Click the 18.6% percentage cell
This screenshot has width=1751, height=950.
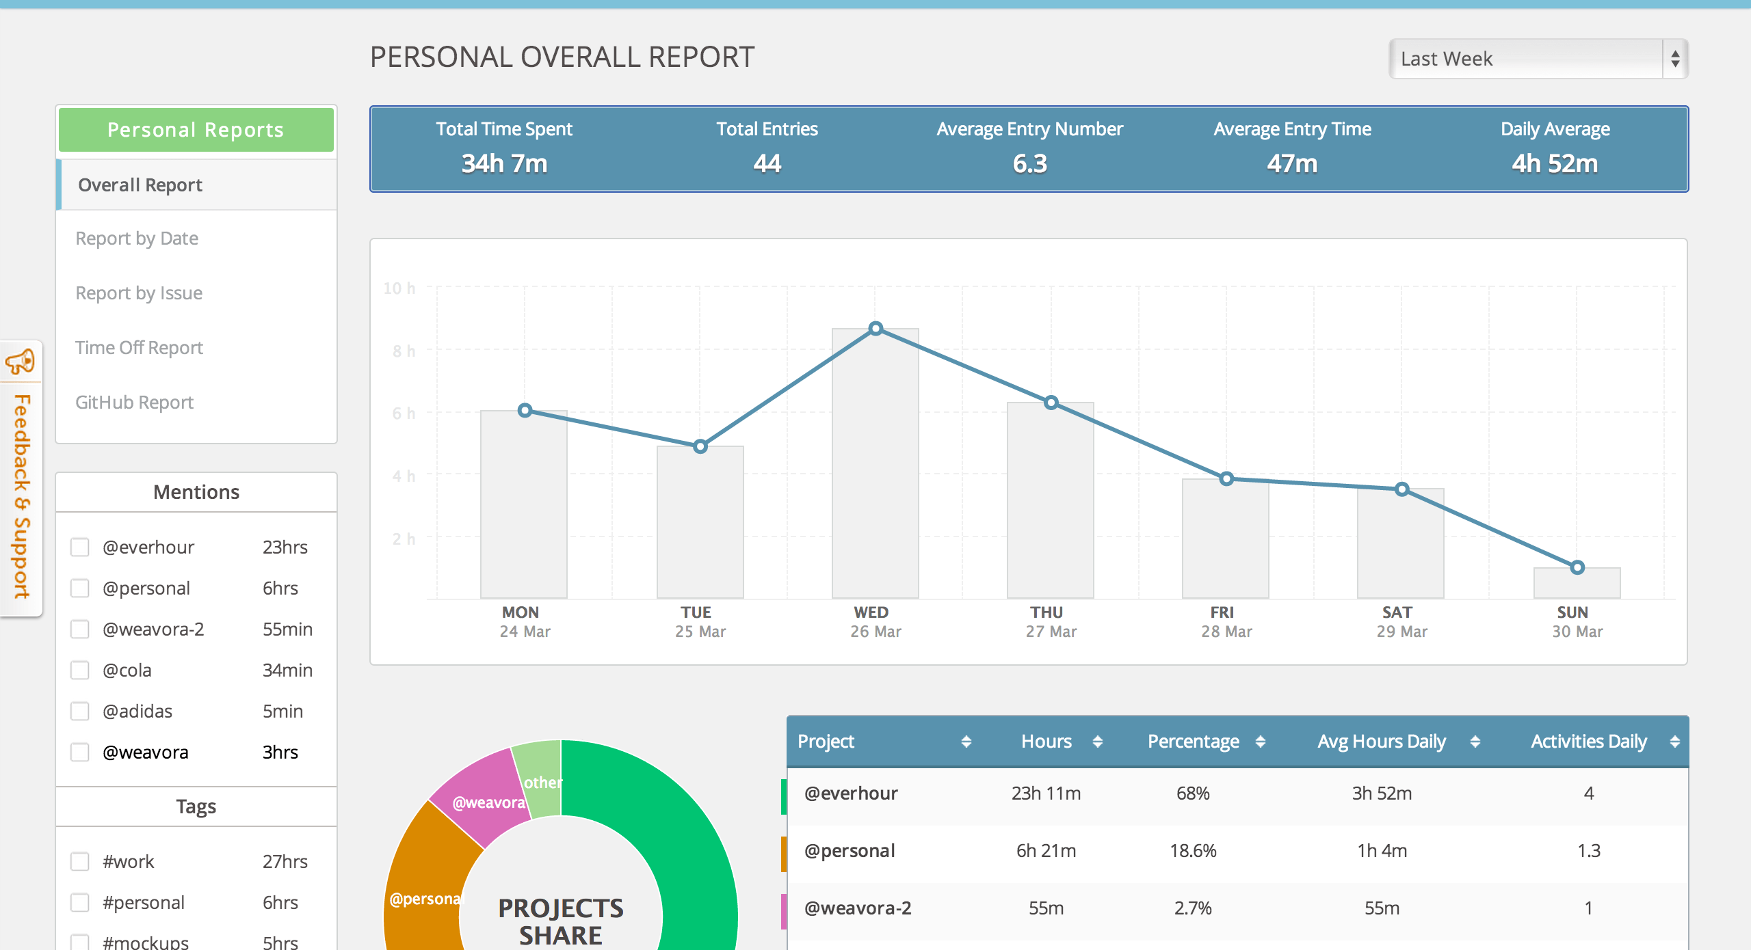(1193, 851)
